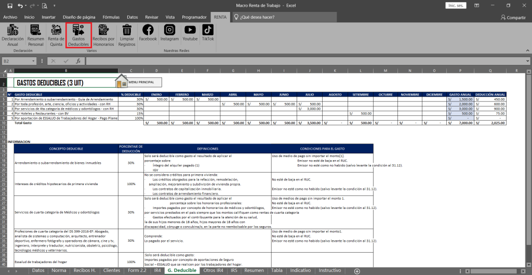Save the workbook with the floppy icon
Image resolution: width=532 pixels, height=275 pixels.
[10, 6]
